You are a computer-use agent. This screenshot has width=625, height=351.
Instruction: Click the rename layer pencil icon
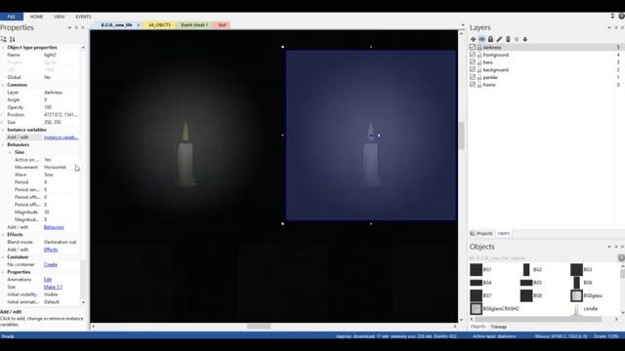(499, 39)
